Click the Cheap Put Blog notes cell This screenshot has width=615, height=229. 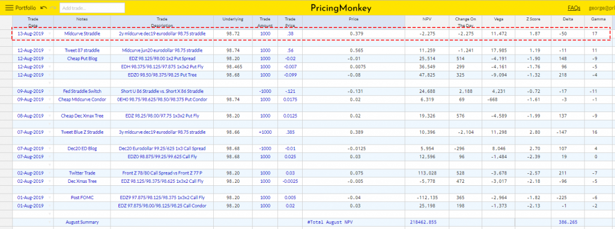tap(82, 59)
